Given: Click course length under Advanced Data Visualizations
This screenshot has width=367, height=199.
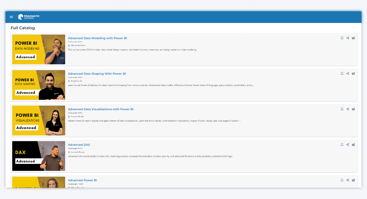Looking at the screenshot, I should point(75,113).
